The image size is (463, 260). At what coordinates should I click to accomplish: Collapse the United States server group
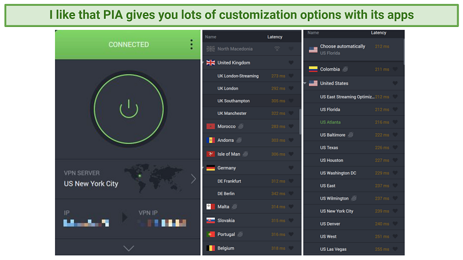point(305,83)
